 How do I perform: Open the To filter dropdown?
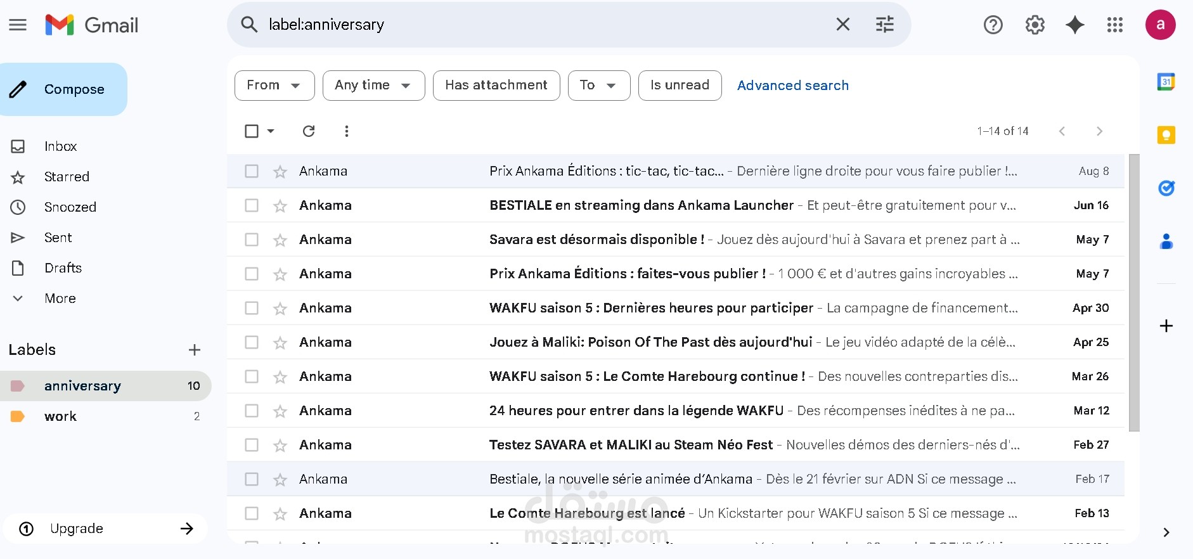(x=599, y=86)
